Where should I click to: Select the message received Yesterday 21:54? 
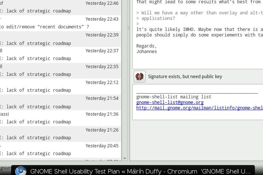tap(59, 102)
